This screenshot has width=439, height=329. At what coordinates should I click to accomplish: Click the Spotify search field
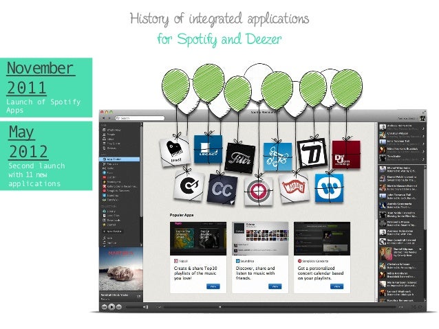(x=140, y=118)
